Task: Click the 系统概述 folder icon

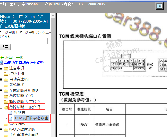Action: (6, 85)
